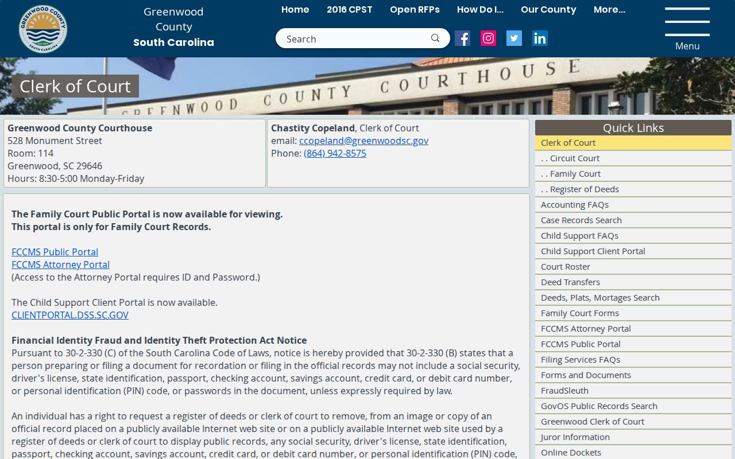Click Greenwood County South Carolina site title

(x=173, y=27)
